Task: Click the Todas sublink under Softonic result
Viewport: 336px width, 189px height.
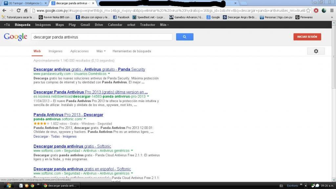Action: pos(55,136)
